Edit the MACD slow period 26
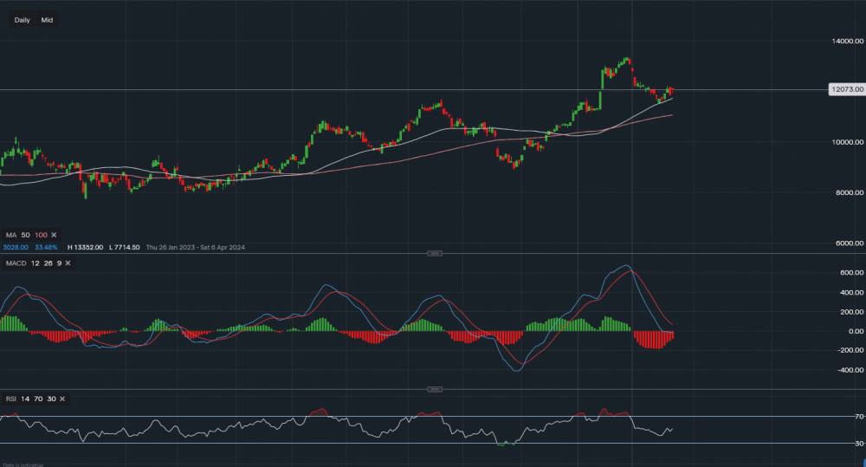The height and width of the screenshot is (467, 866). tap(48, 263)
